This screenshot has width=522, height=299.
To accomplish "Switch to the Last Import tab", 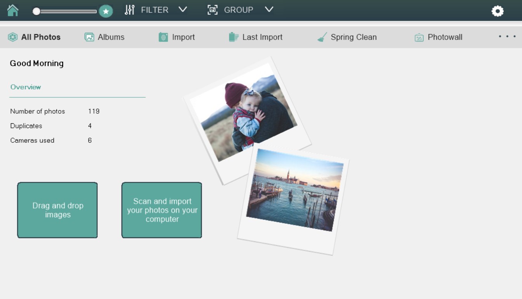I will [x=255, y=37].
